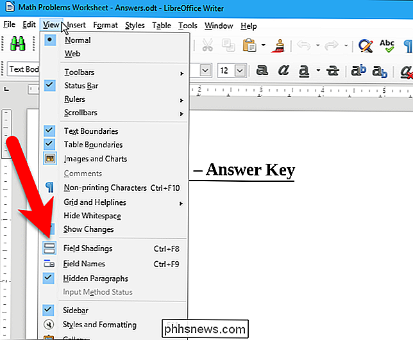Open the font size dropdown

tap(240, 70)
